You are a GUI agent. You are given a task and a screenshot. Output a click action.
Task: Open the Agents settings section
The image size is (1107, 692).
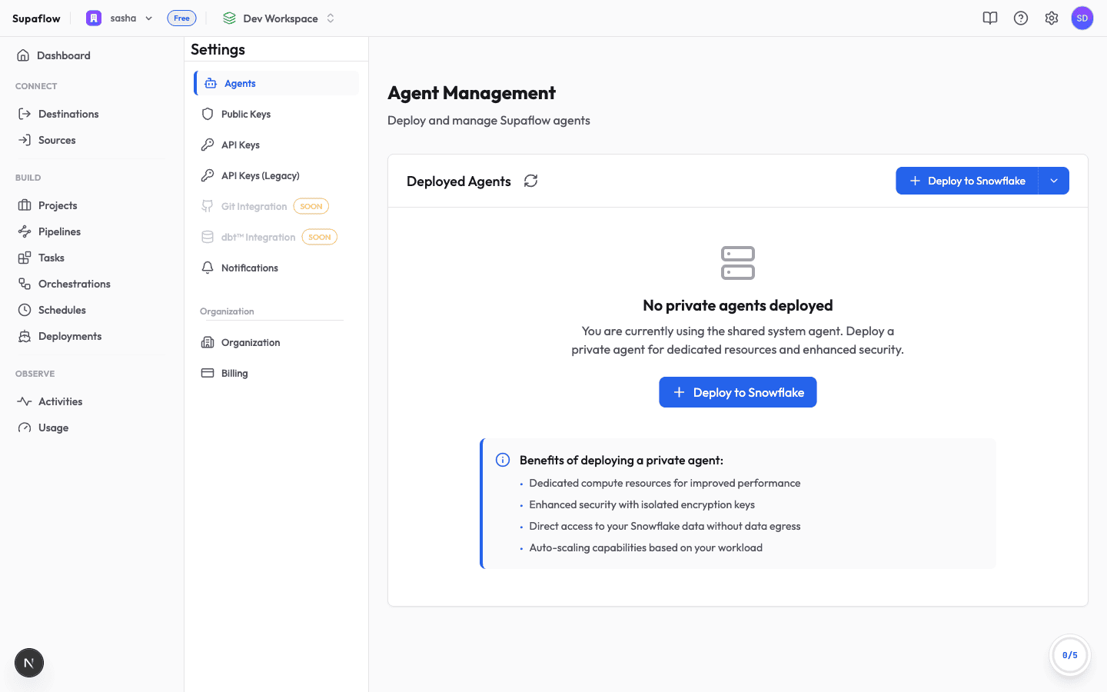click(277, 83)
